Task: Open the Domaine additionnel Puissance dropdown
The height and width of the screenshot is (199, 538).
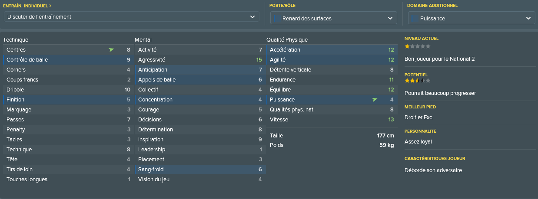Action: point(472,18)
